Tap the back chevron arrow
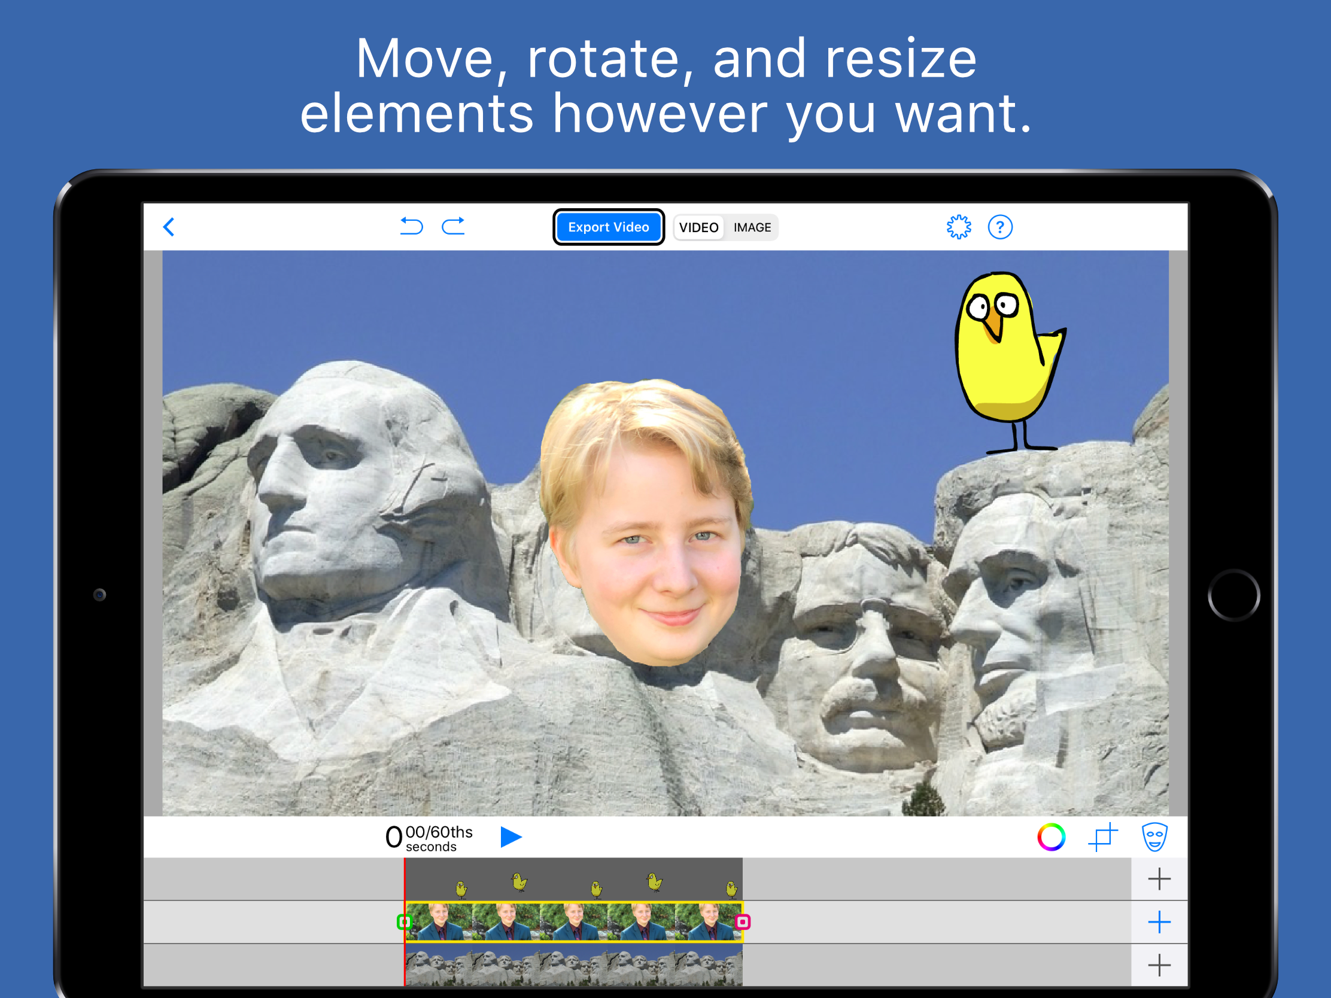This screenshot has height=998, width=1331. click(169, 227)
